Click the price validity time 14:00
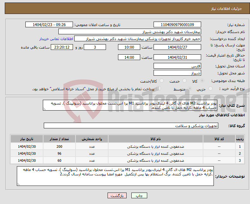Viewport: 250px width, 204px height. tap(129, 57)
